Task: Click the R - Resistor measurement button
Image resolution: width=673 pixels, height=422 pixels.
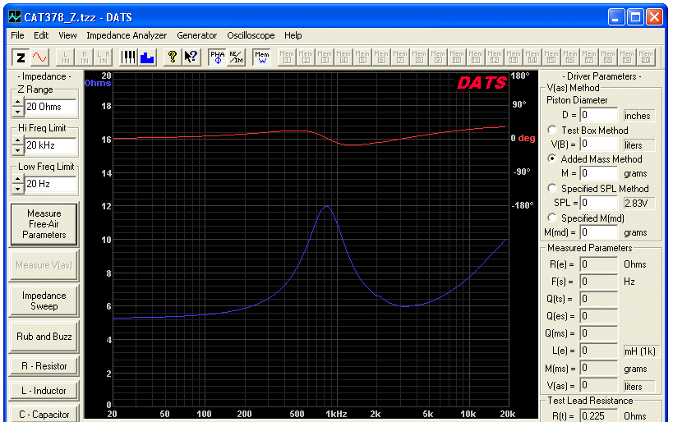Action: 44,366
